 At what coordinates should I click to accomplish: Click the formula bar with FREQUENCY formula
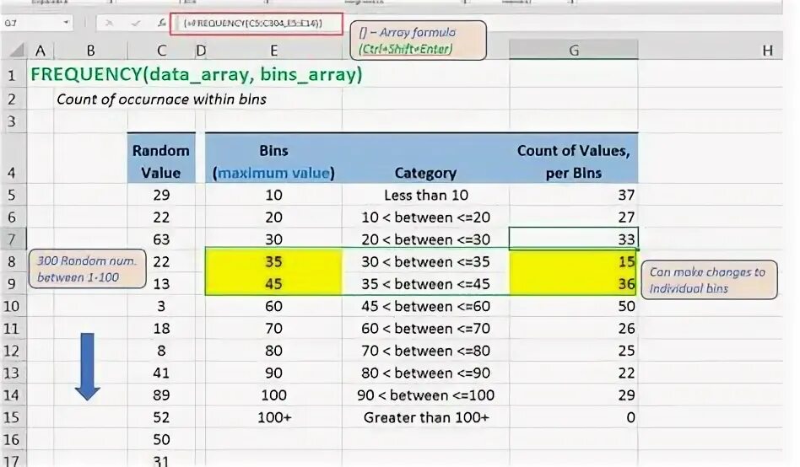[257, 24]
